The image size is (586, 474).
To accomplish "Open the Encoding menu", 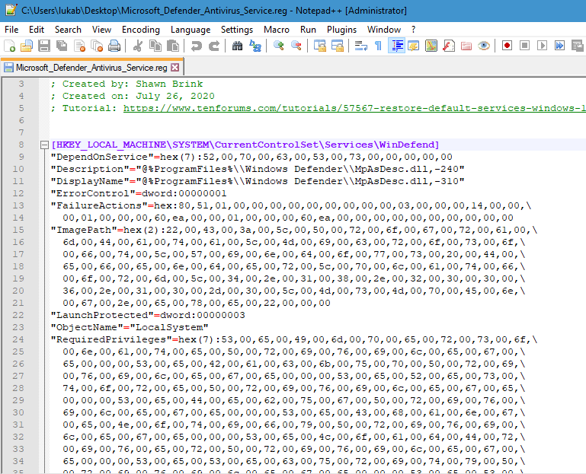I will click(141, 30).
